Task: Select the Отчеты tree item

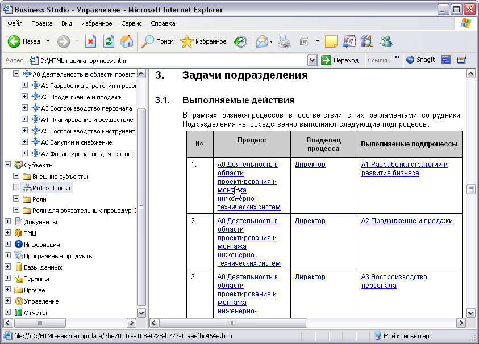Action: pyautogui.click(x=35, y=313)
